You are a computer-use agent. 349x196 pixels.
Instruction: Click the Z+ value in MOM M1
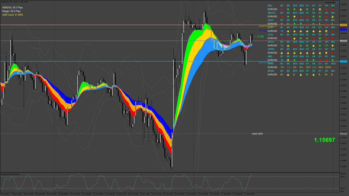click(x=282, y=75)
